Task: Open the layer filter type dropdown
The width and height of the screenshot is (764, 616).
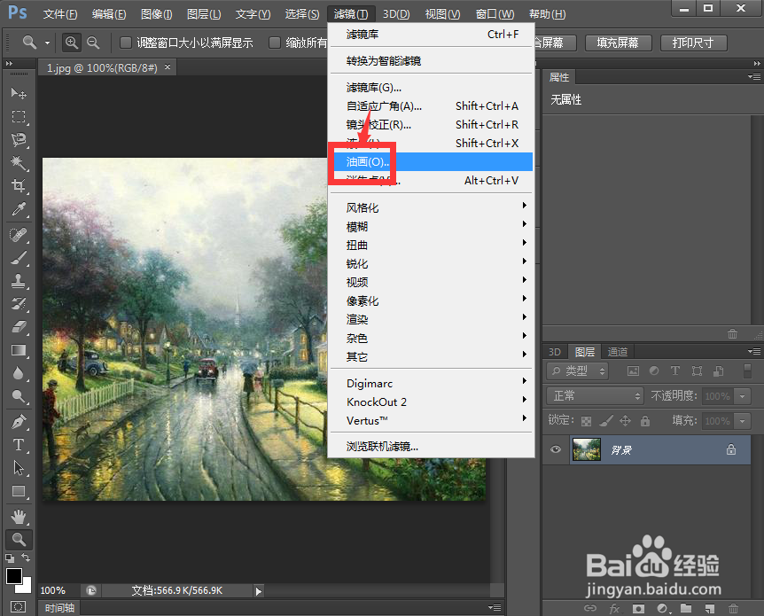Action: [577, 371]
